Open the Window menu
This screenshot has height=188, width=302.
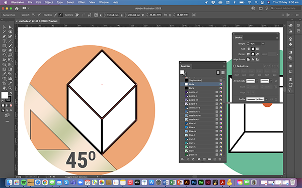[x=104, y=3]
